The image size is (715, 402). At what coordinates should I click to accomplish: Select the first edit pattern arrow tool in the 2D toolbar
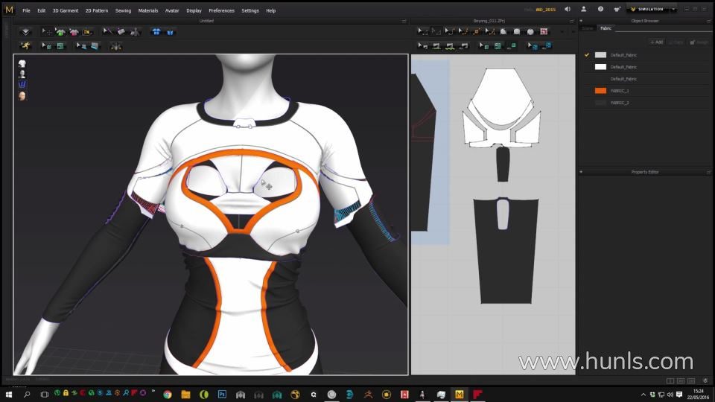pos(423,31)
